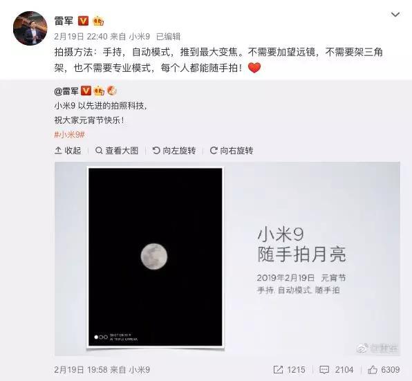The image size is (412, 381).
Task: Click the red heart emoji in post
Action: tap(254, 68)
